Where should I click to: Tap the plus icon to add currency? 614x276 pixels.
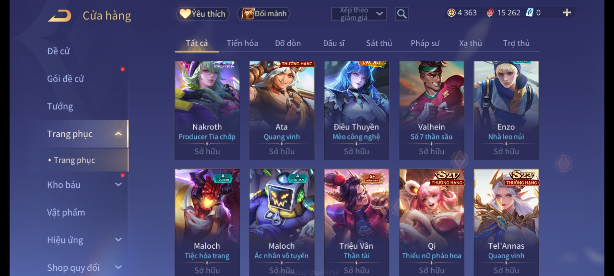point(567,13)
